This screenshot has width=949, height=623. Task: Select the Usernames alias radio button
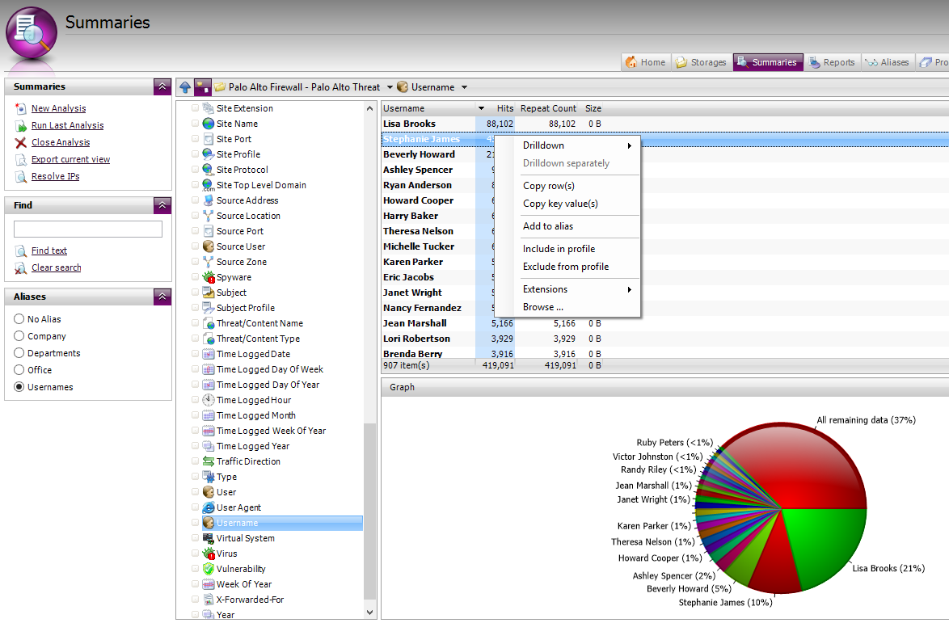tap(19, 386)
